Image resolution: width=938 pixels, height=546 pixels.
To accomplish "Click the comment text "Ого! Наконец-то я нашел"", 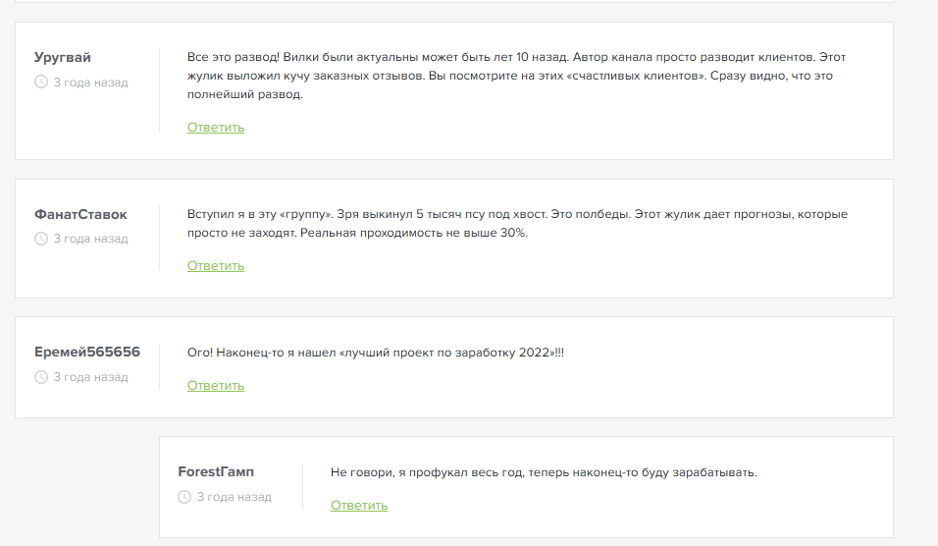I will click(376, 353).
